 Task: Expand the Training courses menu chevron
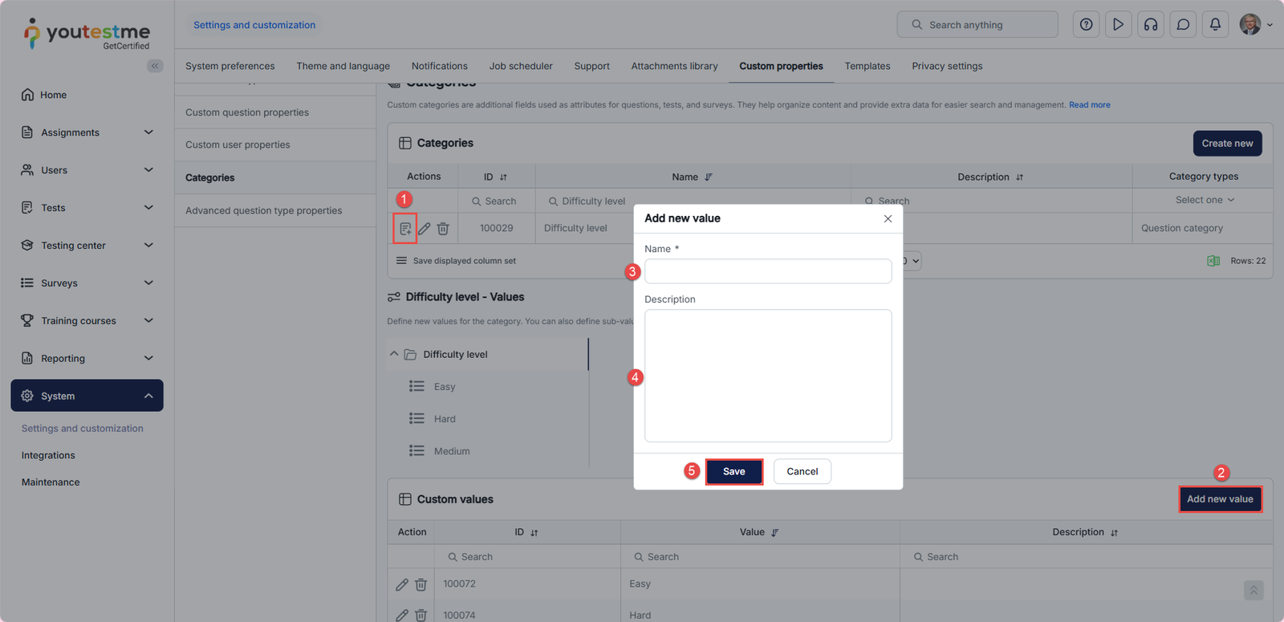click(148, 321)
